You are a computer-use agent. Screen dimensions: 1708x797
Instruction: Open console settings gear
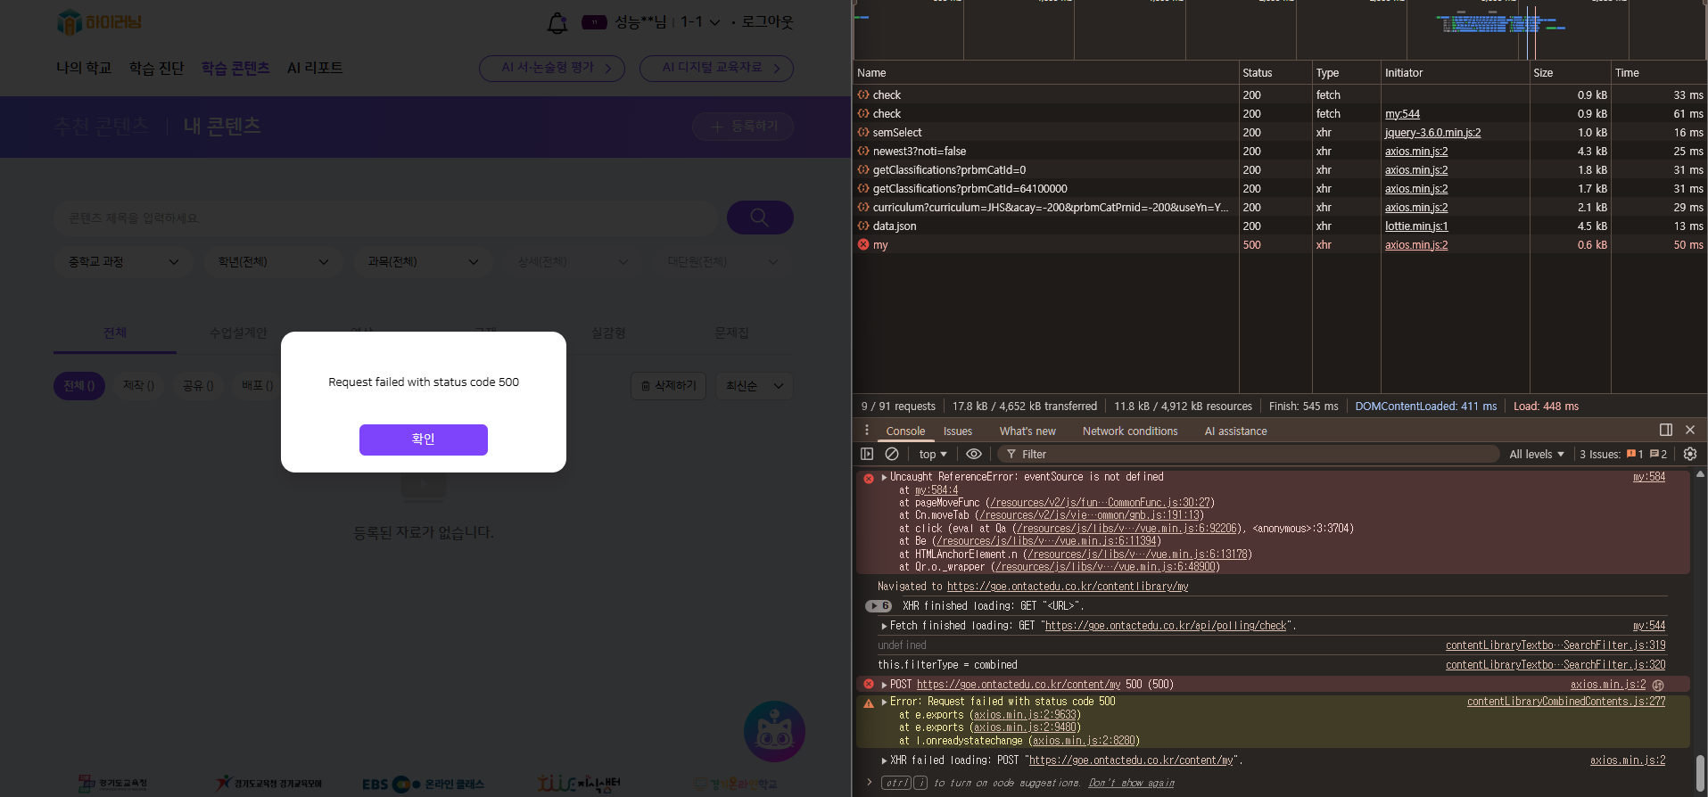pos(1689,454)
